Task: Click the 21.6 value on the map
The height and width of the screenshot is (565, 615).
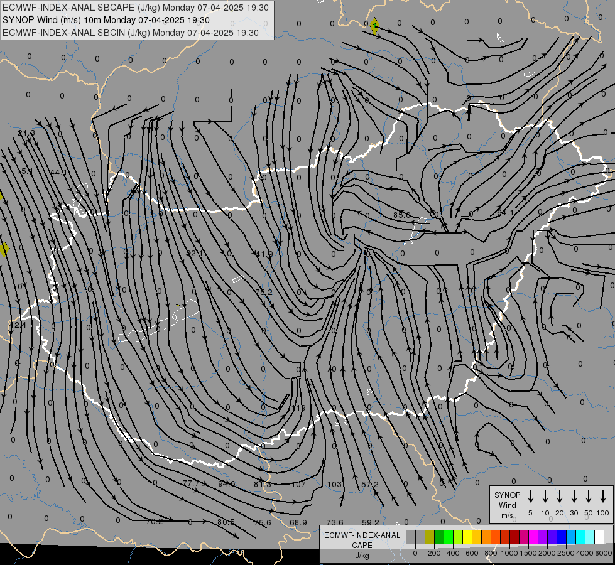Action: pos(26,133)
